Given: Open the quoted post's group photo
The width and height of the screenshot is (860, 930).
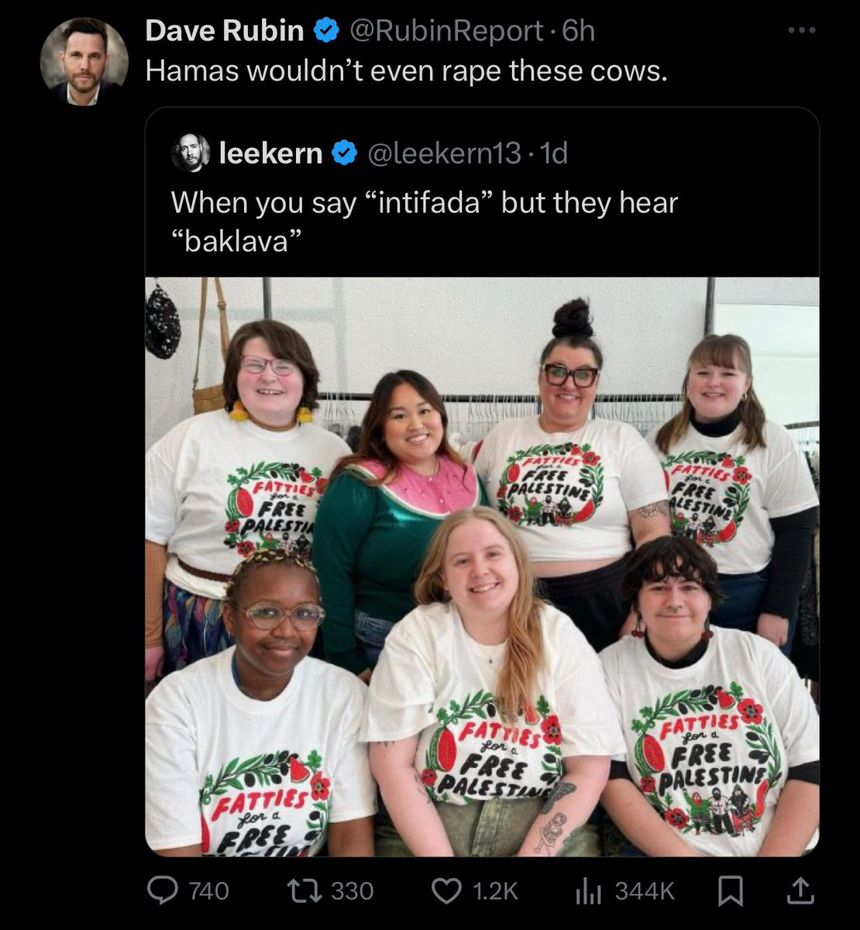Looking at the screenshot, I should pyautogui.click(x=482, y=566).
